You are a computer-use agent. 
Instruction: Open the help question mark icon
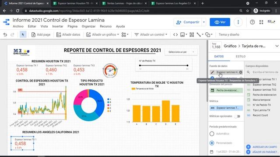pyautogui.click(x=252, y=22)
